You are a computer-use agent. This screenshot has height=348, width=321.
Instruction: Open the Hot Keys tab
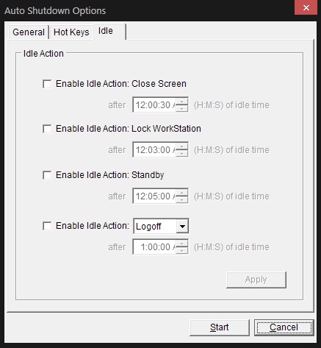tap(71, 32)
